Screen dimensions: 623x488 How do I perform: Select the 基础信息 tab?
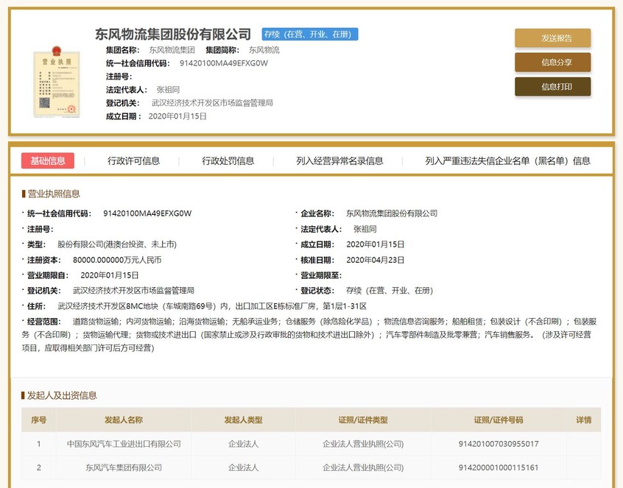tap(48, 161)
